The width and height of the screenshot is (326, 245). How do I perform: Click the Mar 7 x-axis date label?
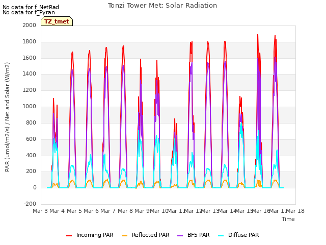coord(108,211)
